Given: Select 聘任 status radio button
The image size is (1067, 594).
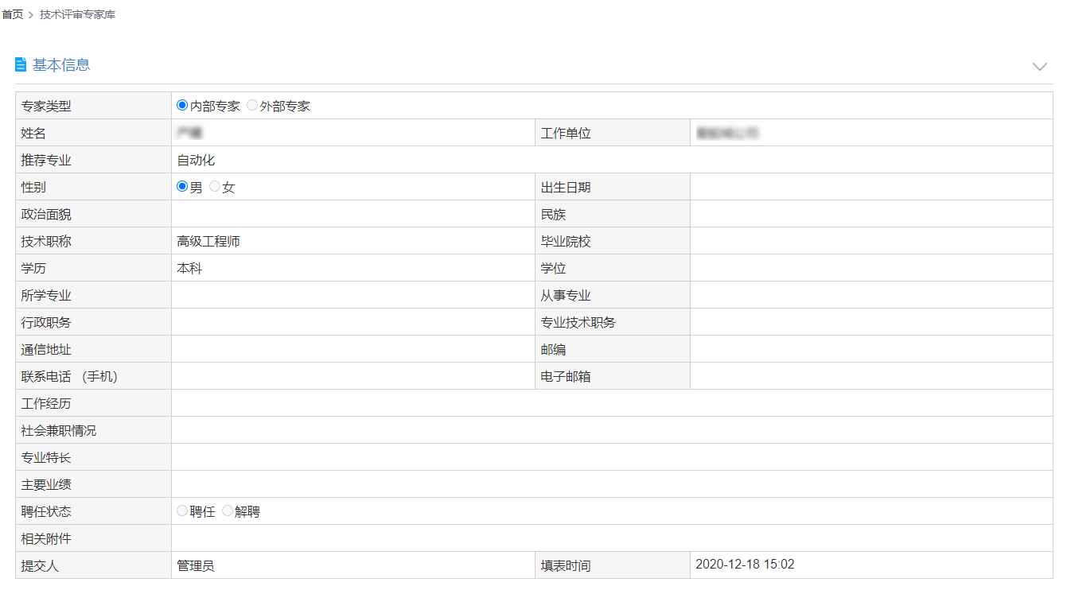Looking at the screenshot, I should pos(182,511).
